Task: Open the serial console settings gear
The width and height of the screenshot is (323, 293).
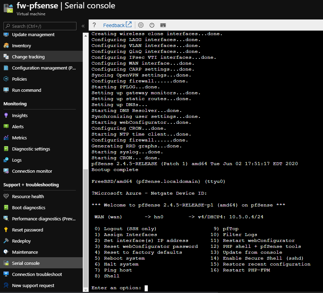Action: click(141, 25)
